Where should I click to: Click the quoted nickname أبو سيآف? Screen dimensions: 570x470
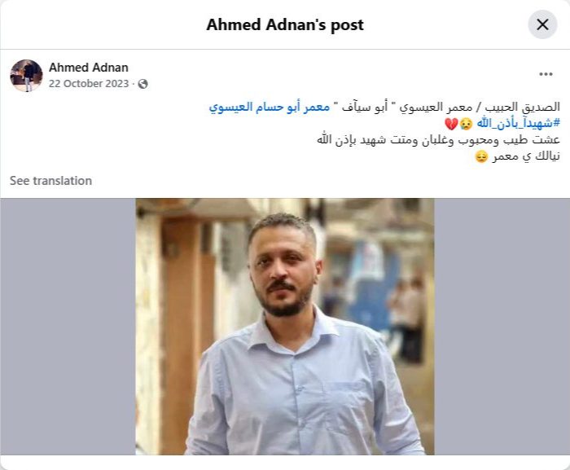coord(363,108)
